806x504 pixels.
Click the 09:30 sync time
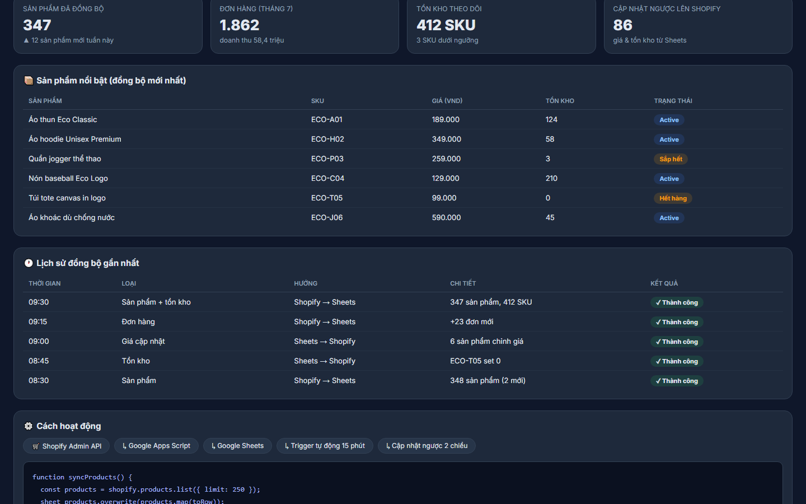(39, 302)
